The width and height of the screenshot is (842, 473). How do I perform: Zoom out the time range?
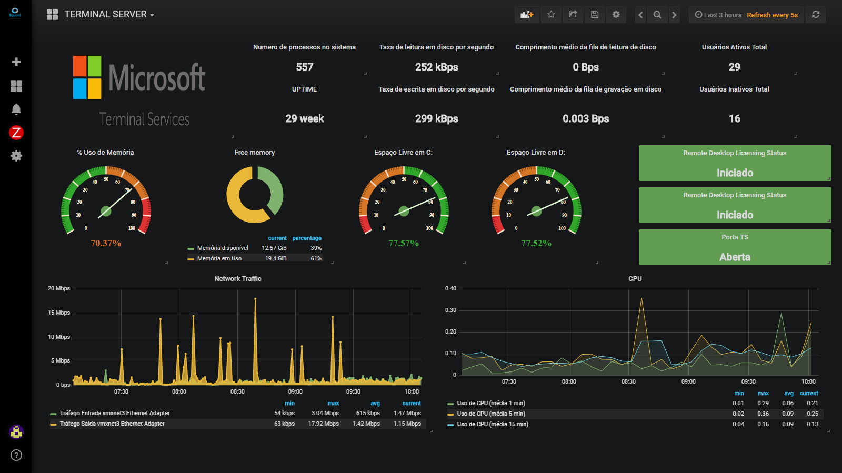pos(657,15)
